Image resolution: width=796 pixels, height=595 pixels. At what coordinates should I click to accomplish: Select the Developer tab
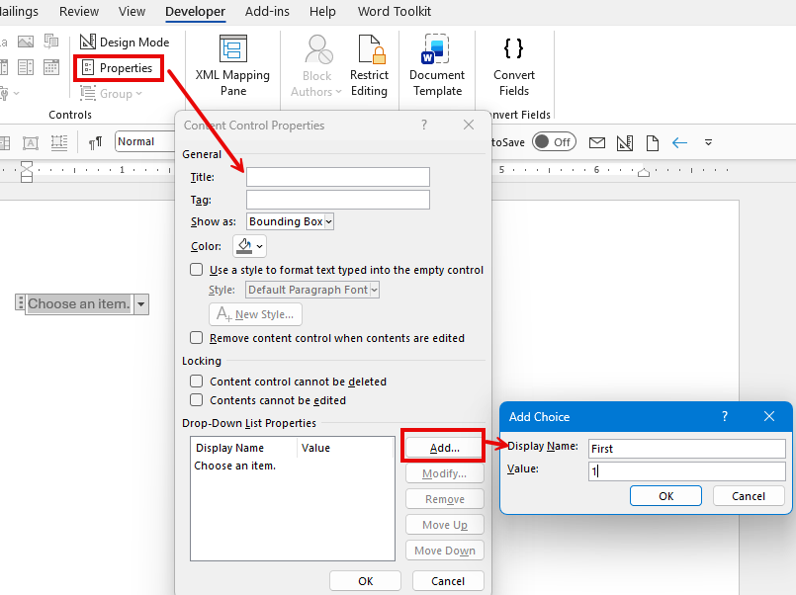point(196,11)
